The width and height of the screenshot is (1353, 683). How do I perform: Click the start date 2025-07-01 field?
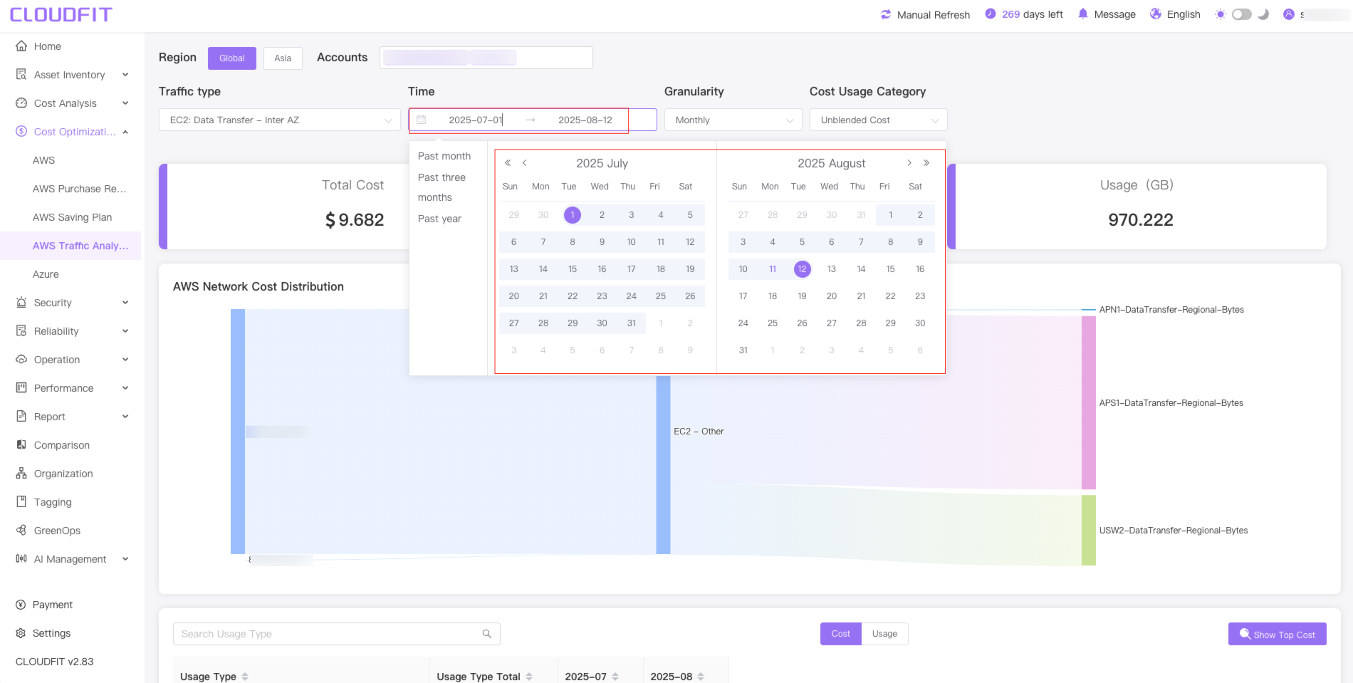click(x=476, y=120)
